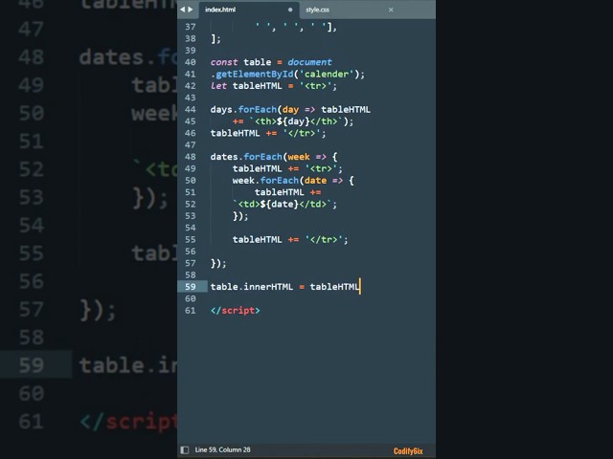Click line number 59 in the gutter
Viewport: 613px width, 459px height.
pos(190,287)
